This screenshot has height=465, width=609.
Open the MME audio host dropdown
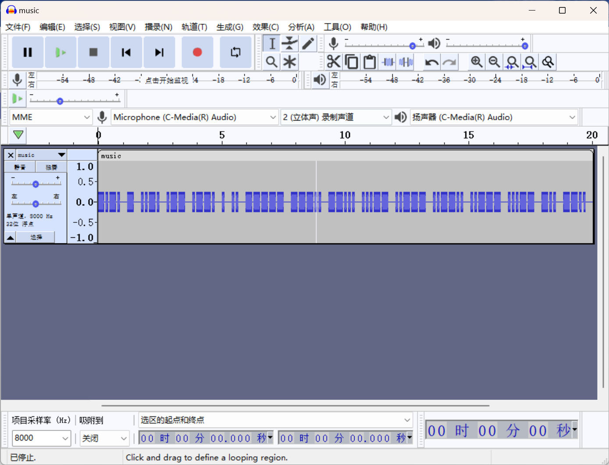tap(51, 117)
